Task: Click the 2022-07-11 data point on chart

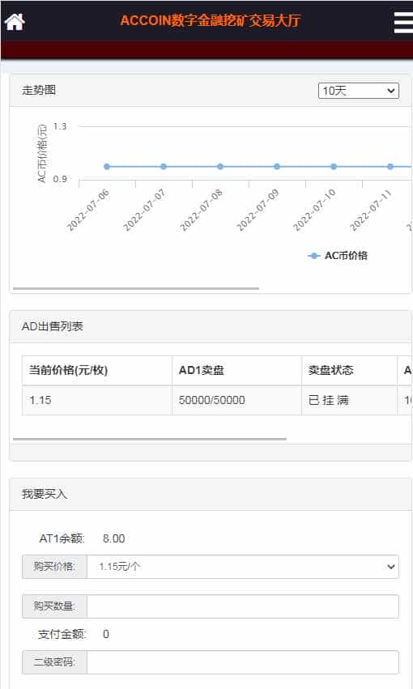Action: coord(390,167)
